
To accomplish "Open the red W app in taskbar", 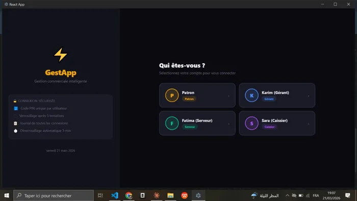I will [185, 195].
